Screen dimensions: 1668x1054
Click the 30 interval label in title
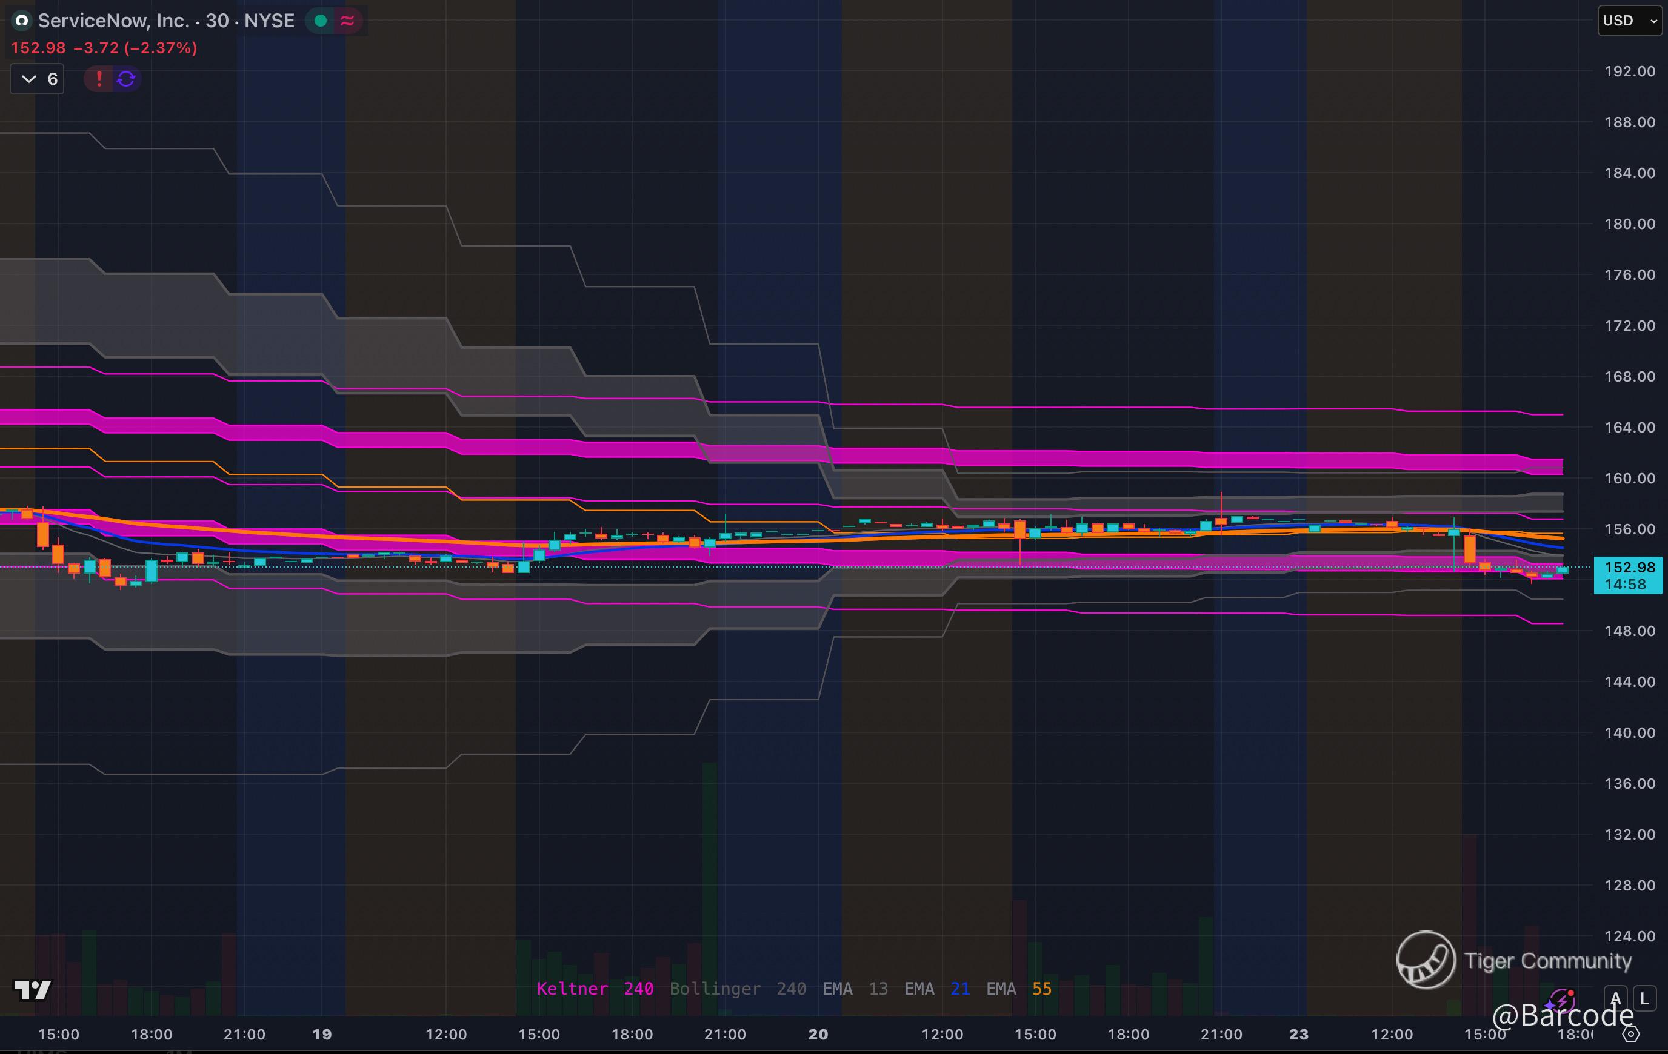click(x=217, y=21)
